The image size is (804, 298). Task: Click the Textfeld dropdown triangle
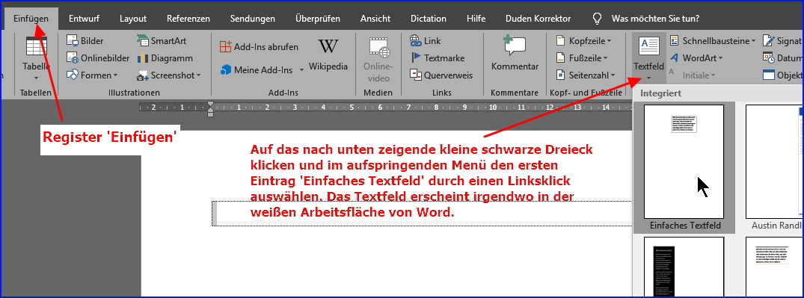click(x=648, y=78)
